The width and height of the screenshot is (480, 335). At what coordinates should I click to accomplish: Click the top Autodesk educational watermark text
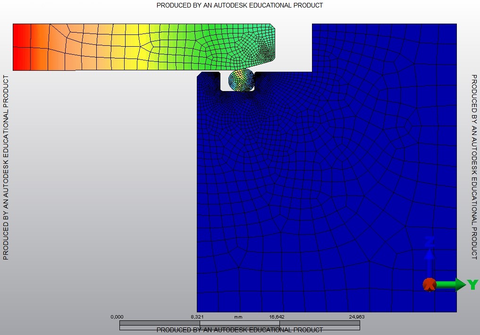click(x=240, y=5)
